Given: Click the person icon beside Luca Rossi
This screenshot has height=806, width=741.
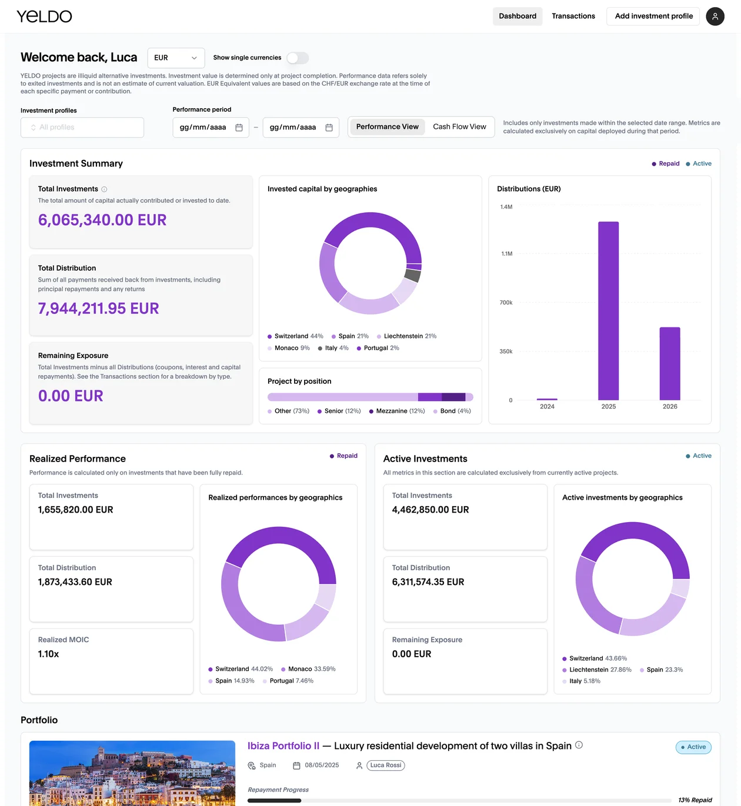Looking at the screenshot, I should (x=359, y=765).
